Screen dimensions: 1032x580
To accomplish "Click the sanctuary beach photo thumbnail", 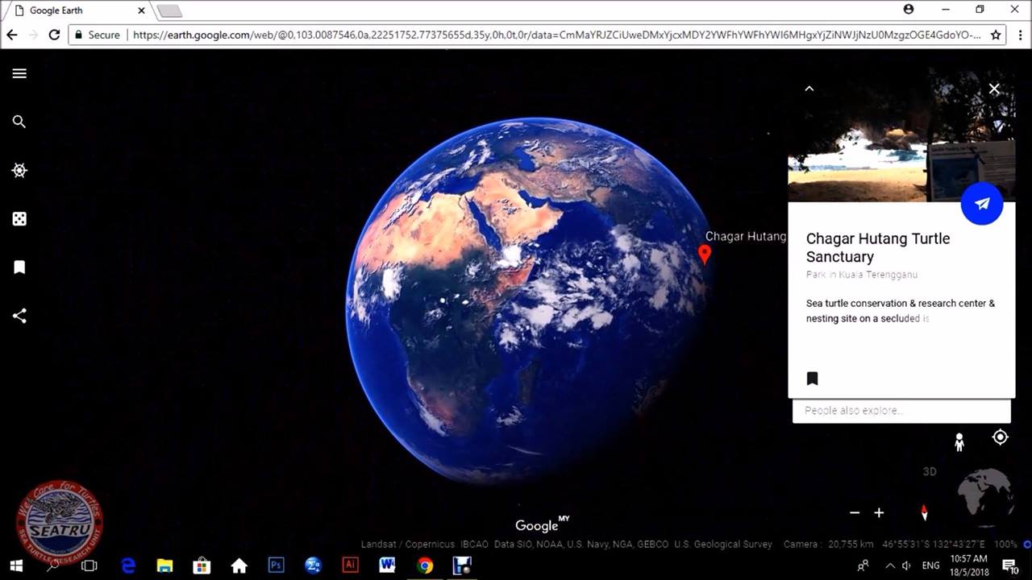I will tap(901, 135).
